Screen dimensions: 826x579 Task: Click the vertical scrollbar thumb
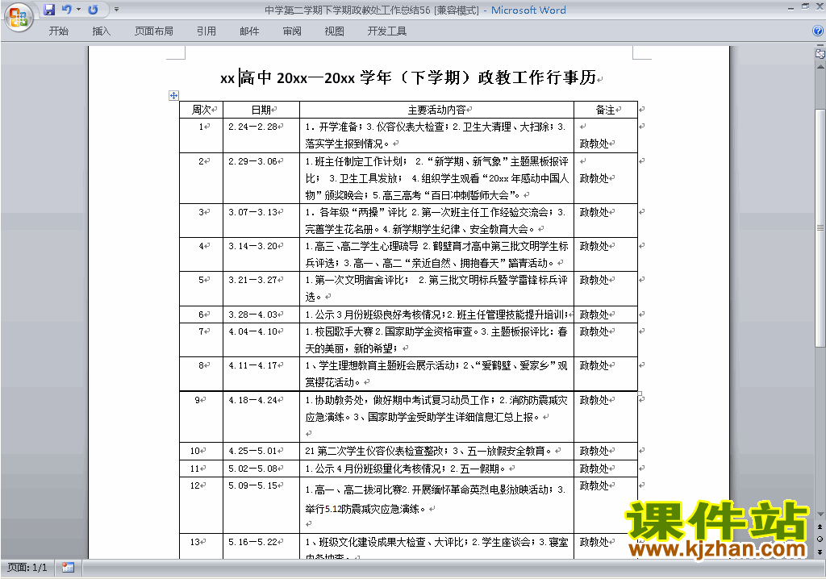click(x=820, y=227)
